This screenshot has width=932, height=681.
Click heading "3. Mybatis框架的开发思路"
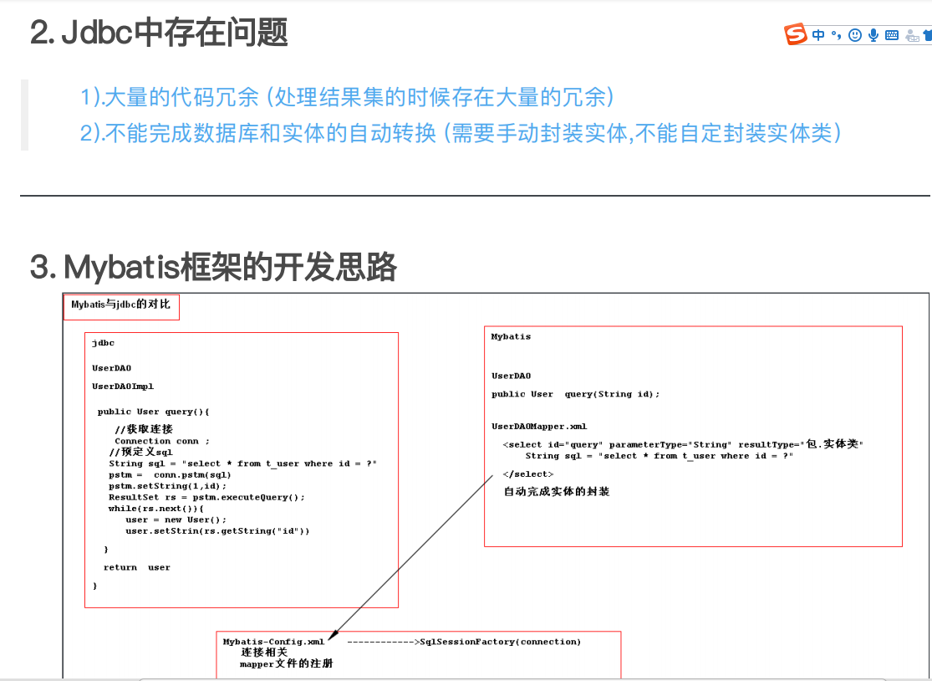coord(213,267)
